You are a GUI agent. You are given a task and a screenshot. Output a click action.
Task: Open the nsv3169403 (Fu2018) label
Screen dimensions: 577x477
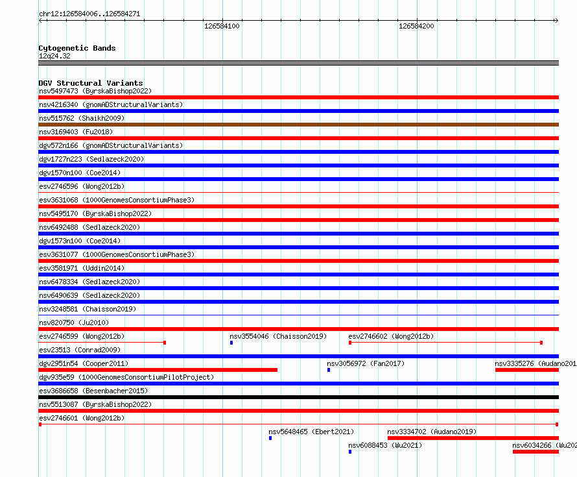(76, 132)
